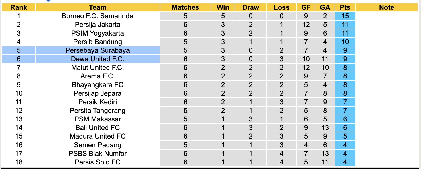421x169 pixels.
Task: Click the Matches column header
Action: pyautogui.click(x=185, y=7)
